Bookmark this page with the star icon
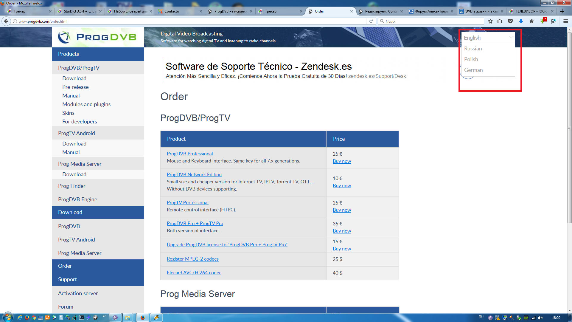This screenshot has height=322, width=572. click(490, 21)
